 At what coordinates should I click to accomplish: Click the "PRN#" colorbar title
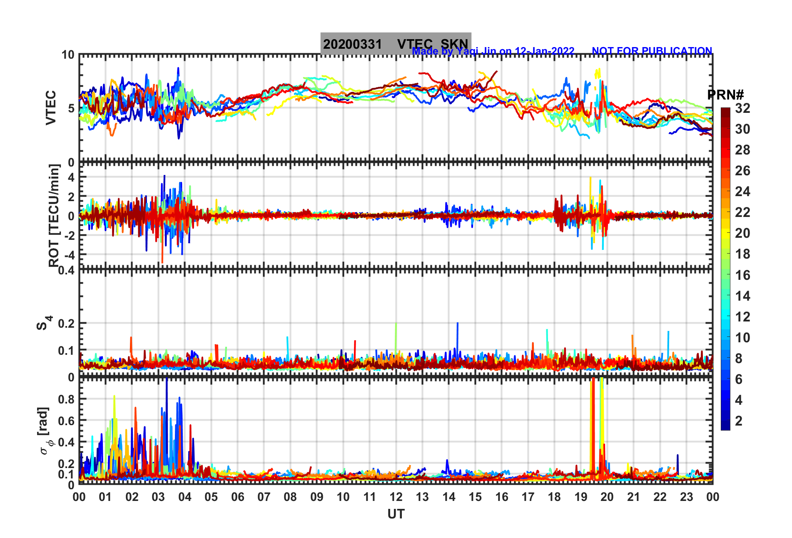(726, 95)
